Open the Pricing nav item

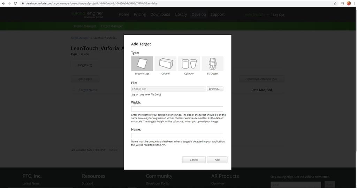(140, 14)
